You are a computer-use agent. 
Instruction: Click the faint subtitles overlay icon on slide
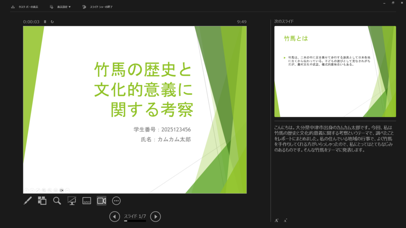[56, 190]
